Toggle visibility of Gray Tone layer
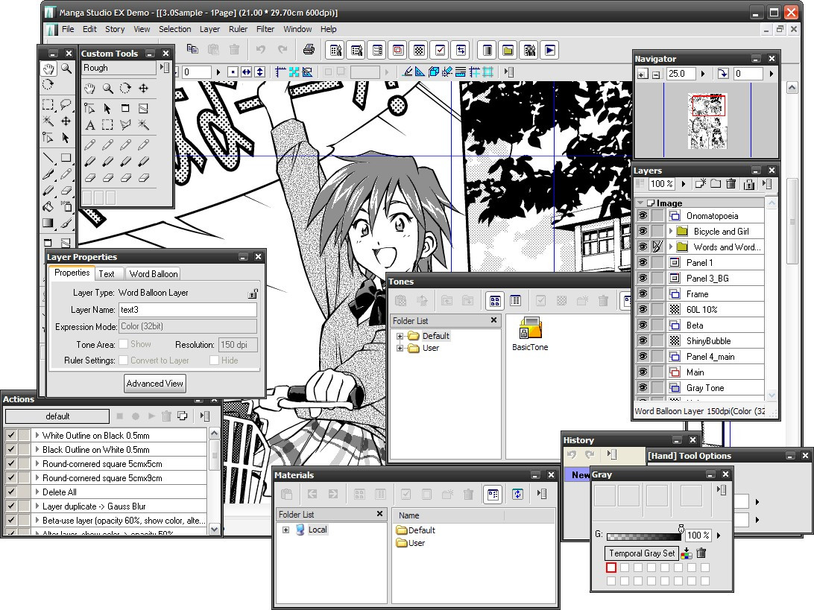This screenshot has height=610, width=814. click(643, 388)
